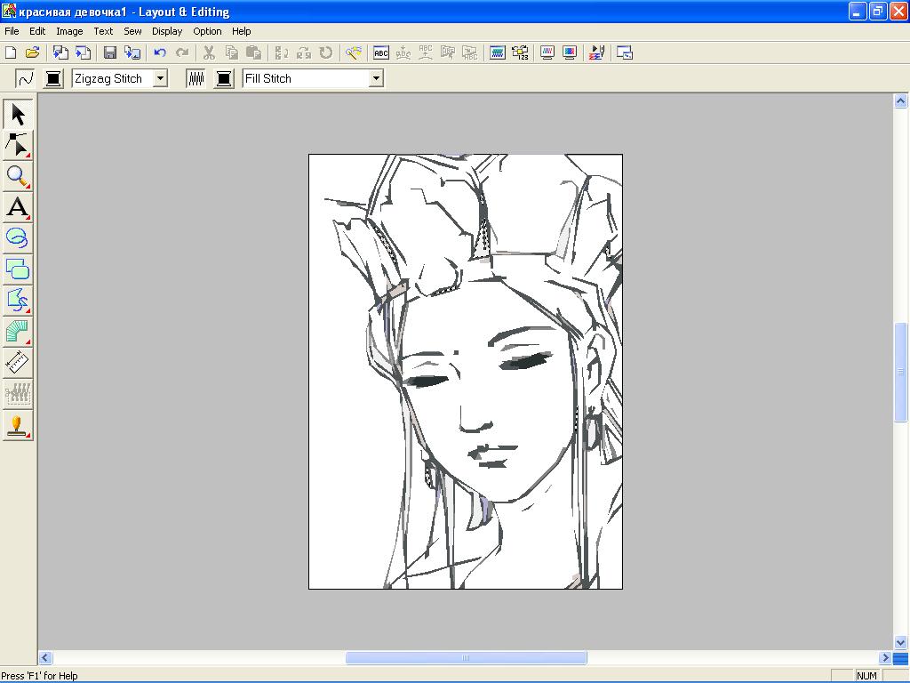Select the circle and arc drawing tool
Screen dimensions: 910x683
pyautogui.click(x=18, y=237)
